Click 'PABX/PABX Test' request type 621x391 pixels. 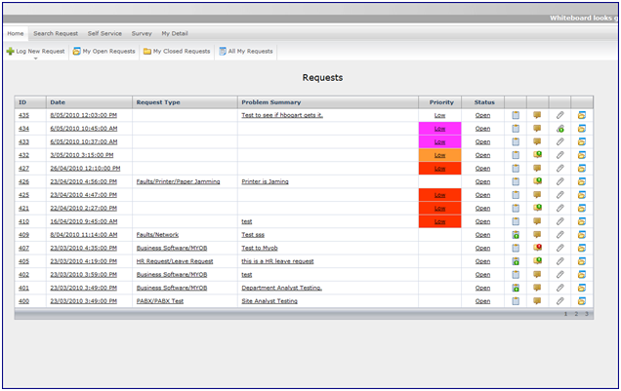[160, 301]
